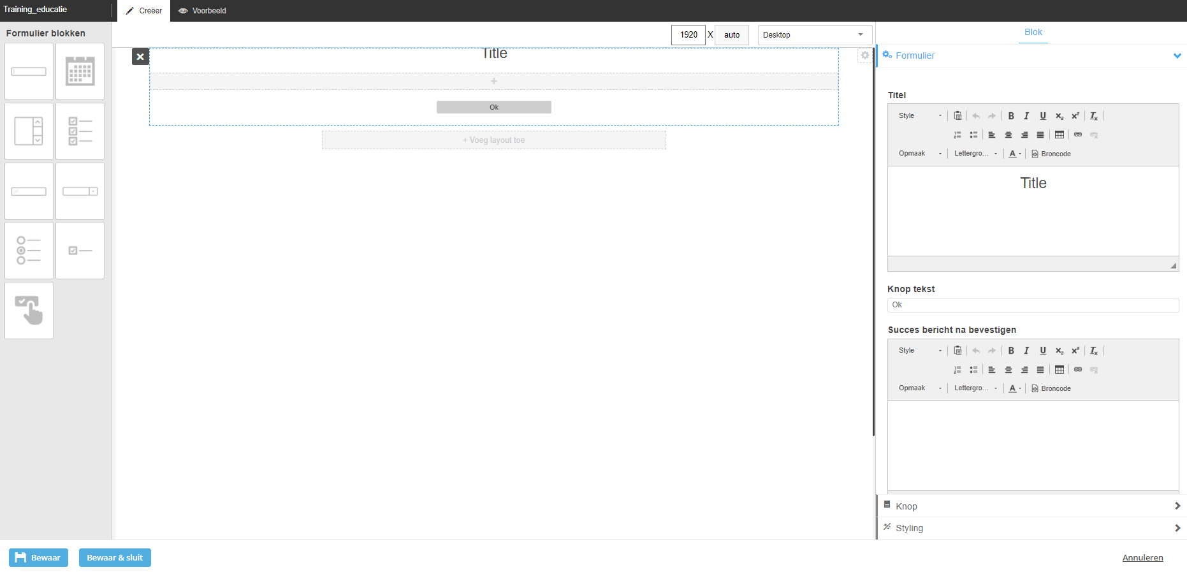Open text color picker in Succes bericht editor
The height and width of the screenshot is (572, 1187).
pyautogui.click(x=1015, y=388)
